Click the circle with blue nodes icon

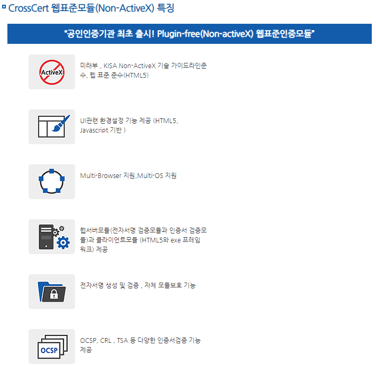52,181
